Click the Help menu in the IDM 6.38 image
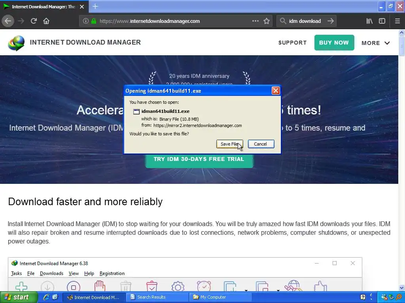Image resolution: width=405 pixels, height=303 pixels. (x=89, y=273)
